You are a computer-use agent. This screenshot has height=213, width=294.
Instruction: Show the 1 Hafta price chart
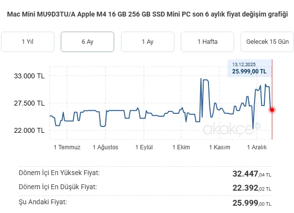(208, 42)
